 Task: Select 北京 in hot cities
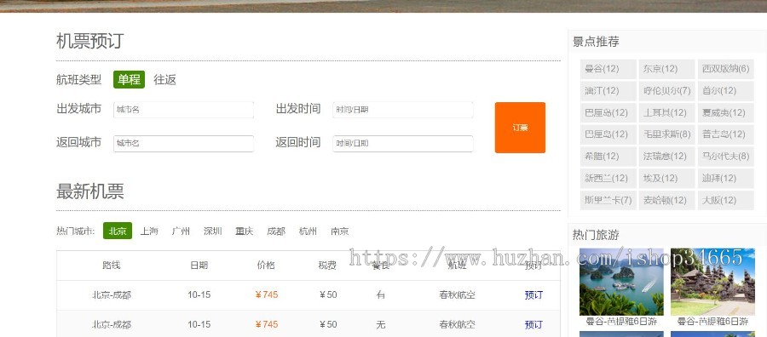tap(118, 231)
